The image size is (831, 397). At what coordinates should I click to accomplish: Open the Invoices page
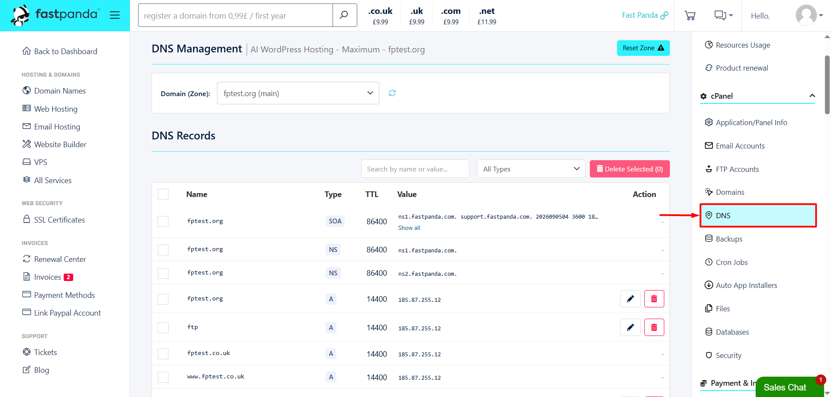tap(48, 277)
